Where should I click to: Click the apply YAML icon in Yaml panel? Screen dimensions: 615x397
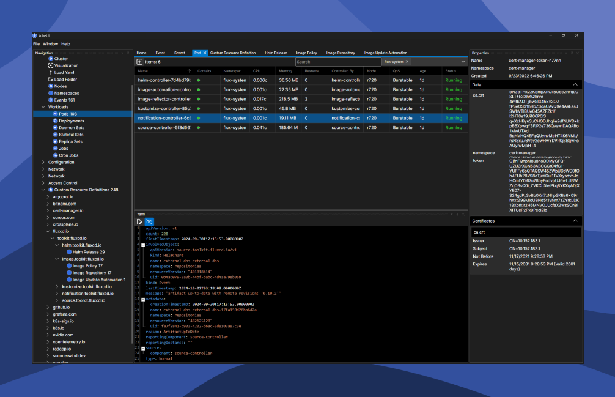(x=139, y=221)
